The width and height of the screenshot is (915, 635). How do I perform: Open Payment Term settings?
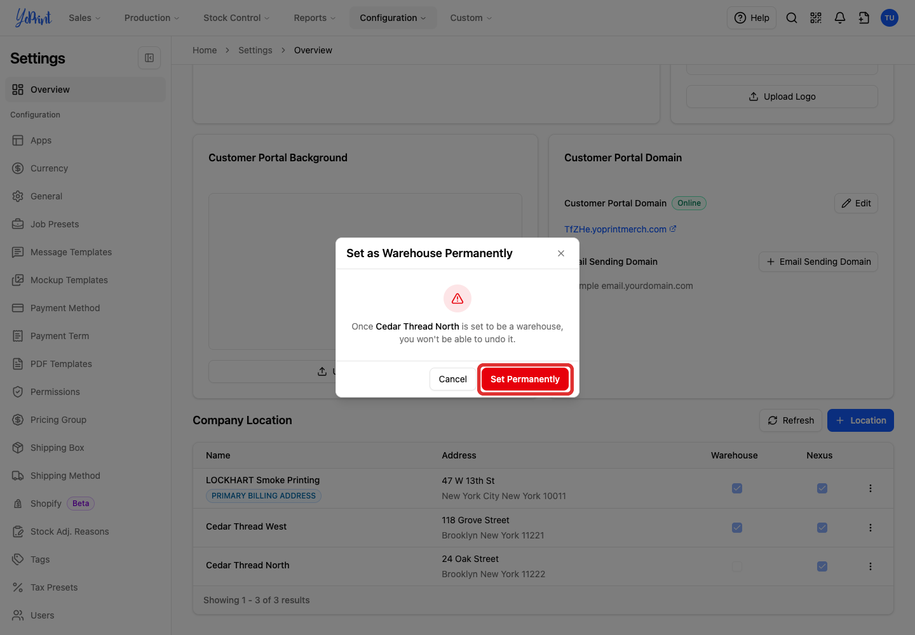pos(85,336)
